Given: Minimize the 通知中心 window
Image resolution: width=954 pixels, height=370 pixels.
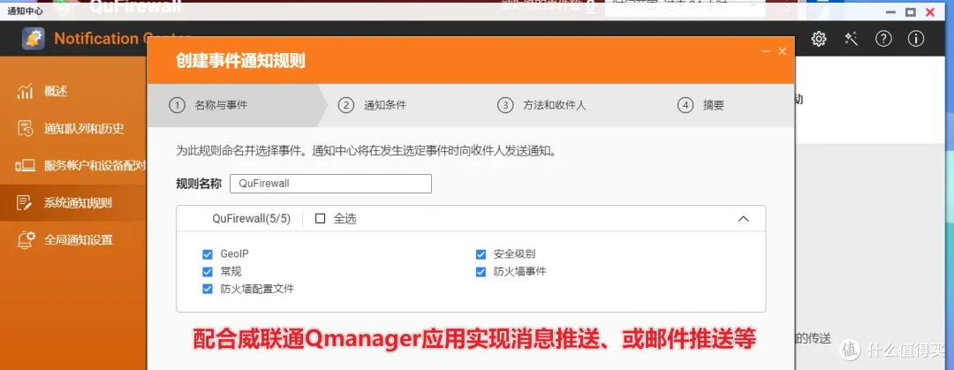Looking at the screenshot, I should [x=890, y=11].
